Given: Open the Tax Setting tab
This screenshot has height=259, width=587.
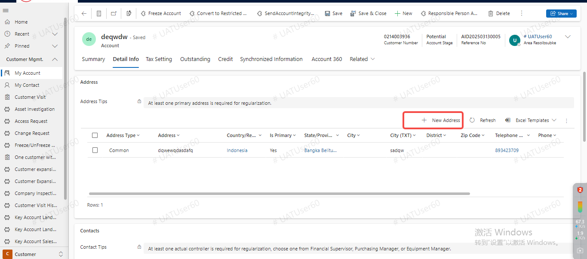Looking at the screenshot, I should click(159, 59).
